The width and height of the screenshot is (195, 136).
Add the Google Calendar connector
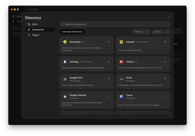click(109, 96)
